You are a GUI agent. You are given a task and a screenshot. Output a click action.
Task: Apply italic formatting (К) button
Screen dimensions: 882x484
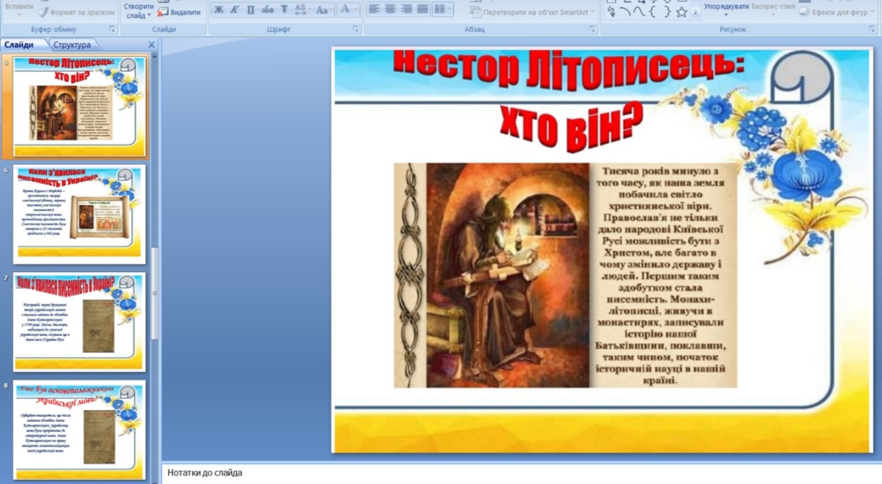coord(234,10)
